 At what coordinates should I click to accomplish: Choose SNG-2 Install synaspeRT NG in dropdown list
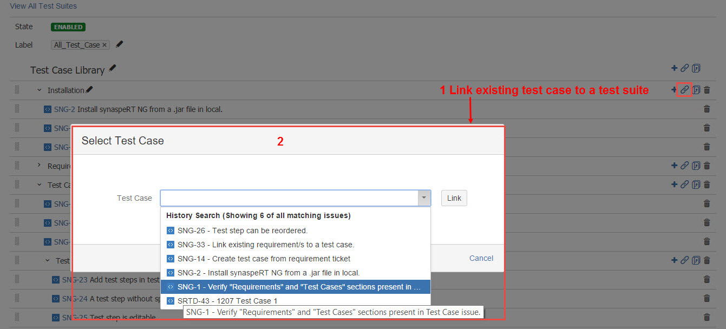[x=296, y=273]
